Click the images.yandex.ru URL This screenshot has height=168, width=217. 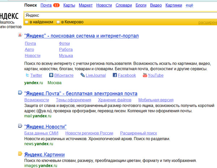[41, 165]
